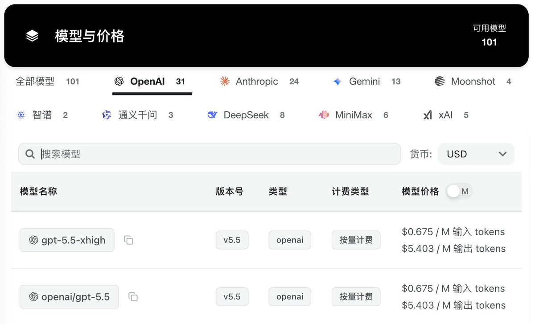Click the magnifier icon in search box
Screen dimensions: 535x324
(30, 154)
